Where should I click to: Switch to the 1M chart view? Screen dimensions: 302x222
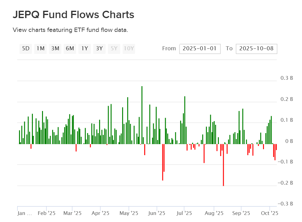pos(40,48)
